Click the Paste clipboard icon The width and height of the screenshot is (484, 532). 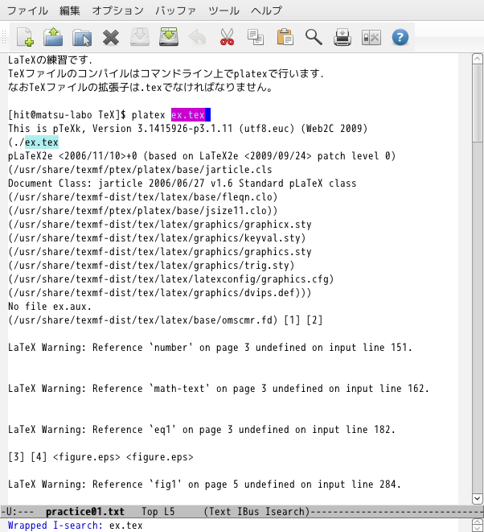click(285, 37)
